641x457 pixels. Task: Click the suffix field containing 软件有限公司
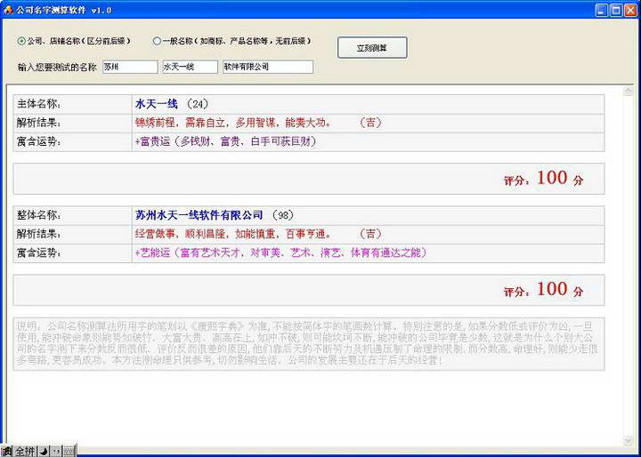point(267,67)
